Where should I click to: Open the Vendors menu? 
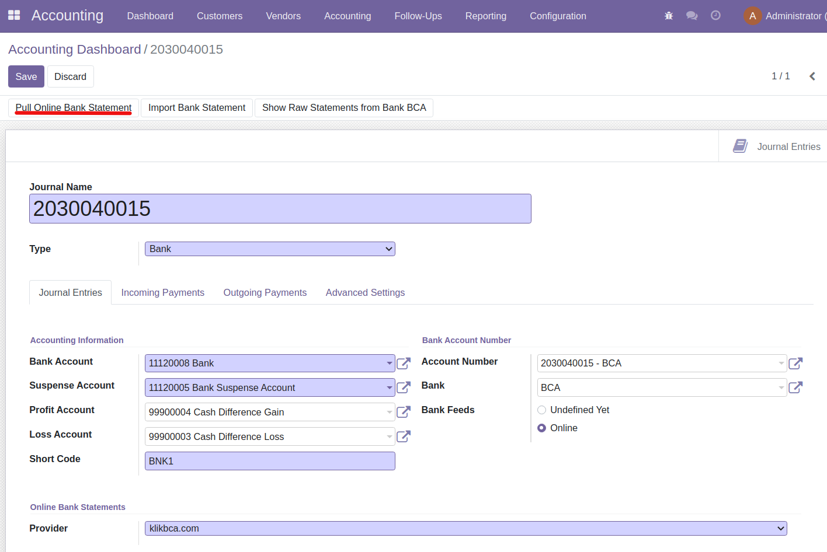283,16
